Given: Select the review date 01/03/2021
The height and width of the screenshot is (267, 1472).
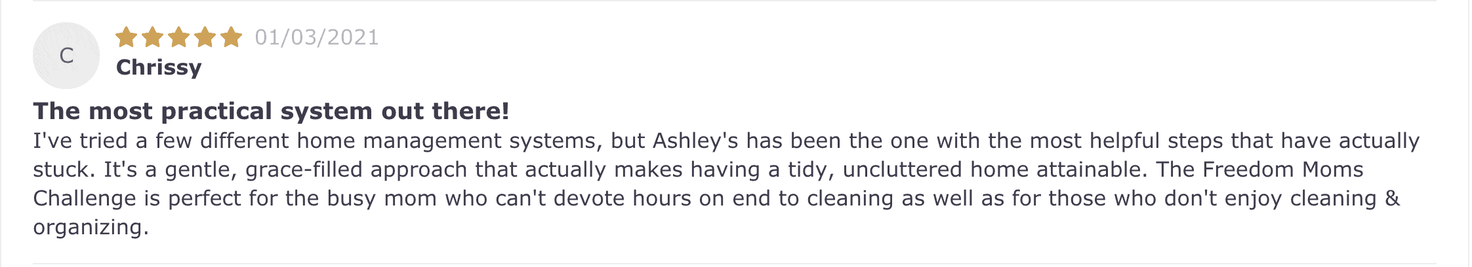Looking at the screenshot, I should (317, 37).
